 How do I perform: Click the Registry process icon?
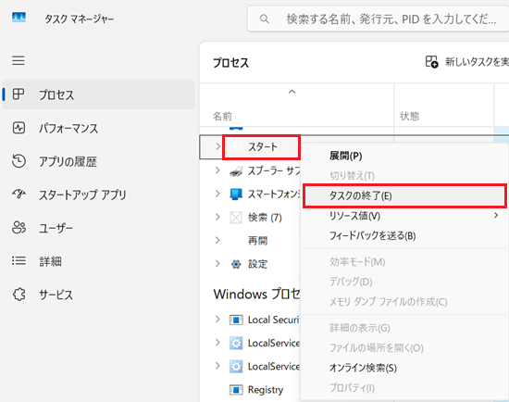(236, 390)
